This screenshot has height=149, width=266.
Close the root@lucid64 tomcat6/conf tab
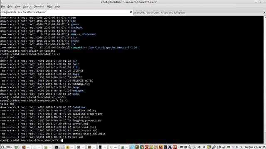click(131, 12)
